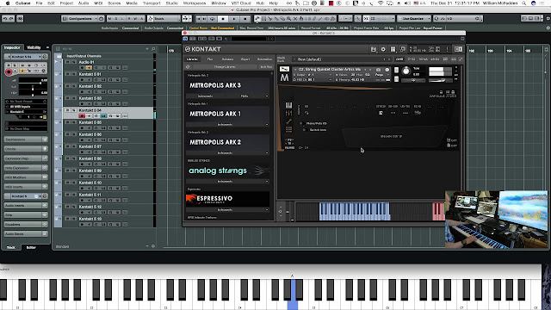This screenshot has width=551, height=310.
Task: Open the Kontakt Files tab
Action: tap(210, 59)
